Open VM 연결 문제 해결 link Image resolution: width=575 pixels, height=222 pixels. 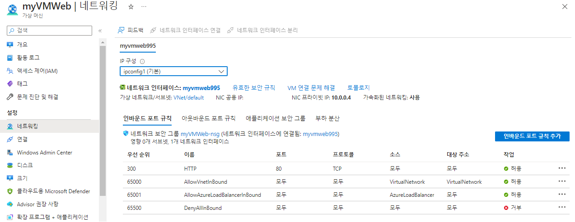click(311, 88)
